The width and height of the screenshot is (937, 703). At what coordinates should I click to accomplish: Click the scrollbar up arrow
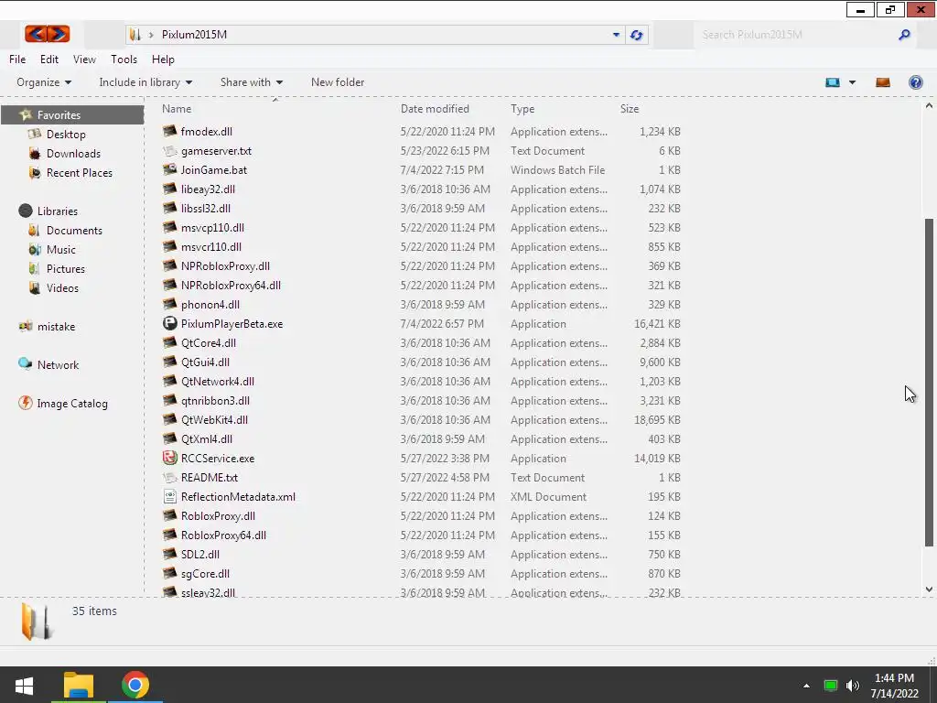tap(929, 106)
